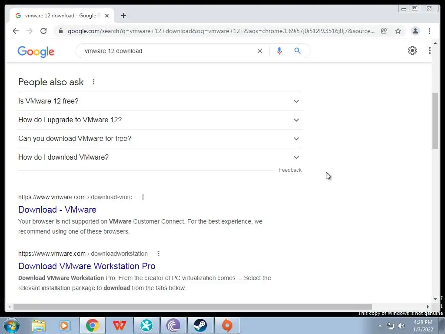The height and width of the screenshot is (334, 445).
Task: Go back to the previous page
Action: [x=16, y=31]
